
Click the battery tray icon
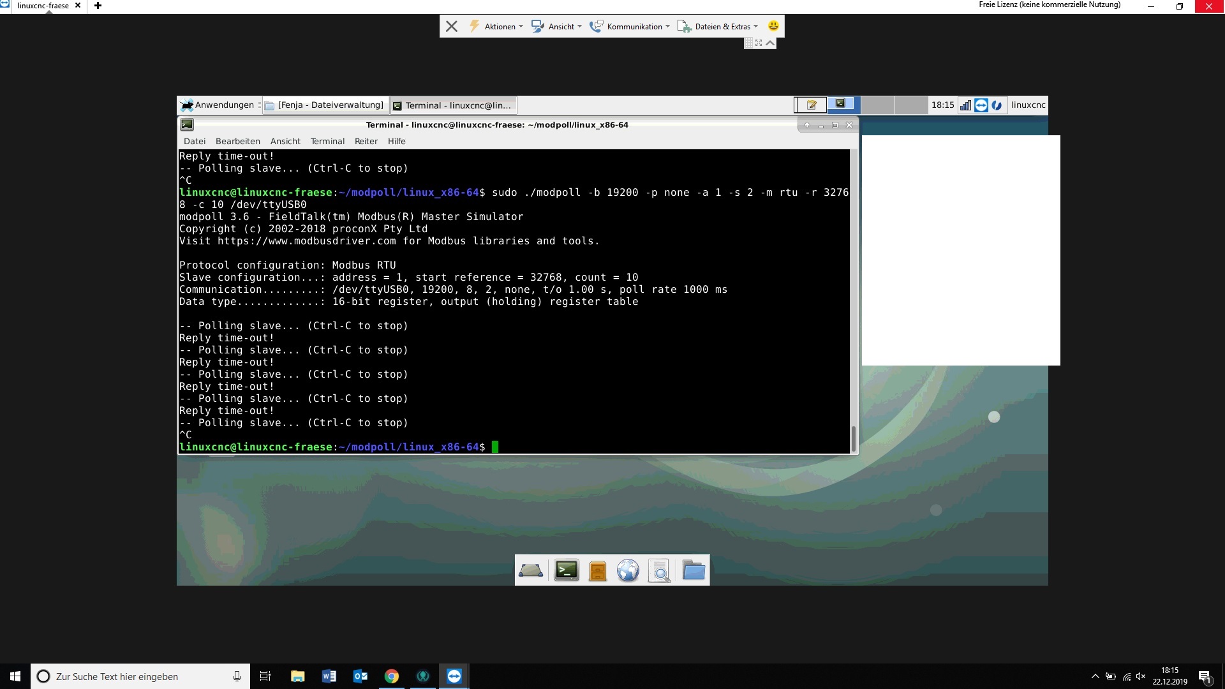[x=1111, y=676]
